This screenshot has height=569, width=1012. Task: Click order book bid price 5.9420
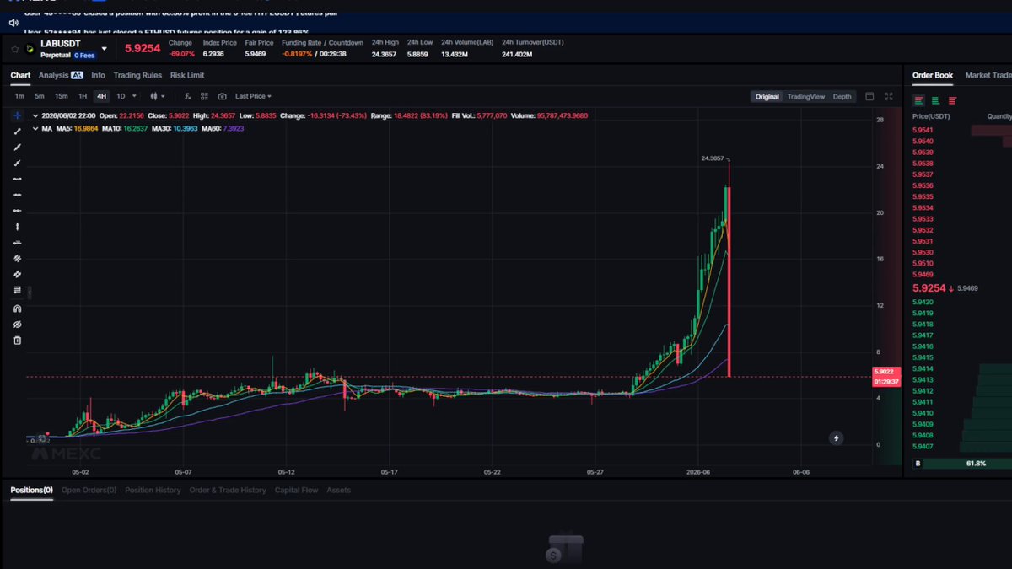(x=923, y=302)
